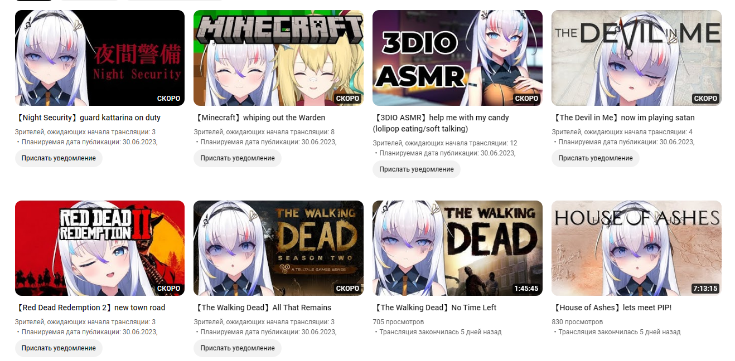Click 'Прислать уведомление' under Minecraft stream
This screenshot has height=361, width=735.
pyautogui.click(x=238, y=158)
